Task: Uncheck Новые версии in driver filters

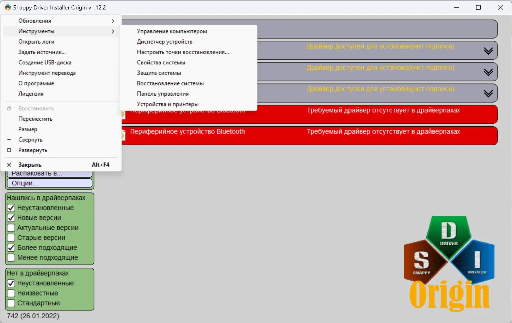Action: pos(11,218)
